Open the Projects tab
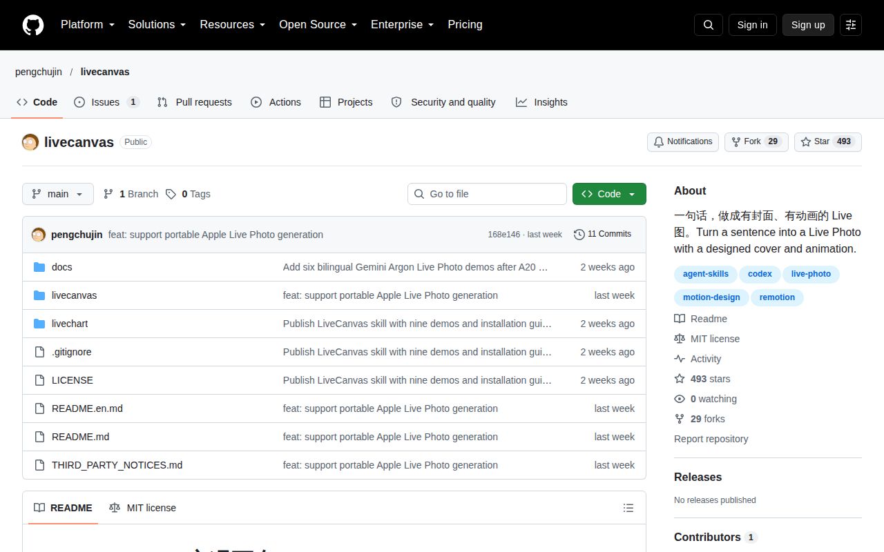Viewport: 884px width, 552px height. (346, 102)
